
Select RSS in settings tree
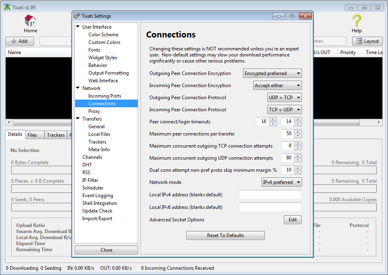click(86, 173)
